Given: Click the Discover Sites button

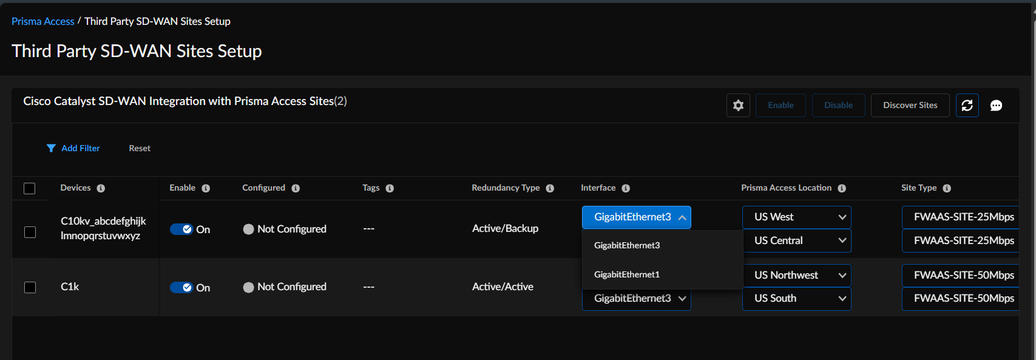Looking at the screenshot, I should pos(910,106).
